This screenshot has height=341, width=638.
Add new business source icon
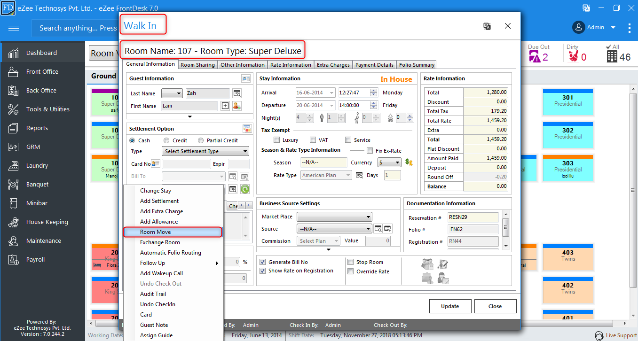[x=388, y=229]
